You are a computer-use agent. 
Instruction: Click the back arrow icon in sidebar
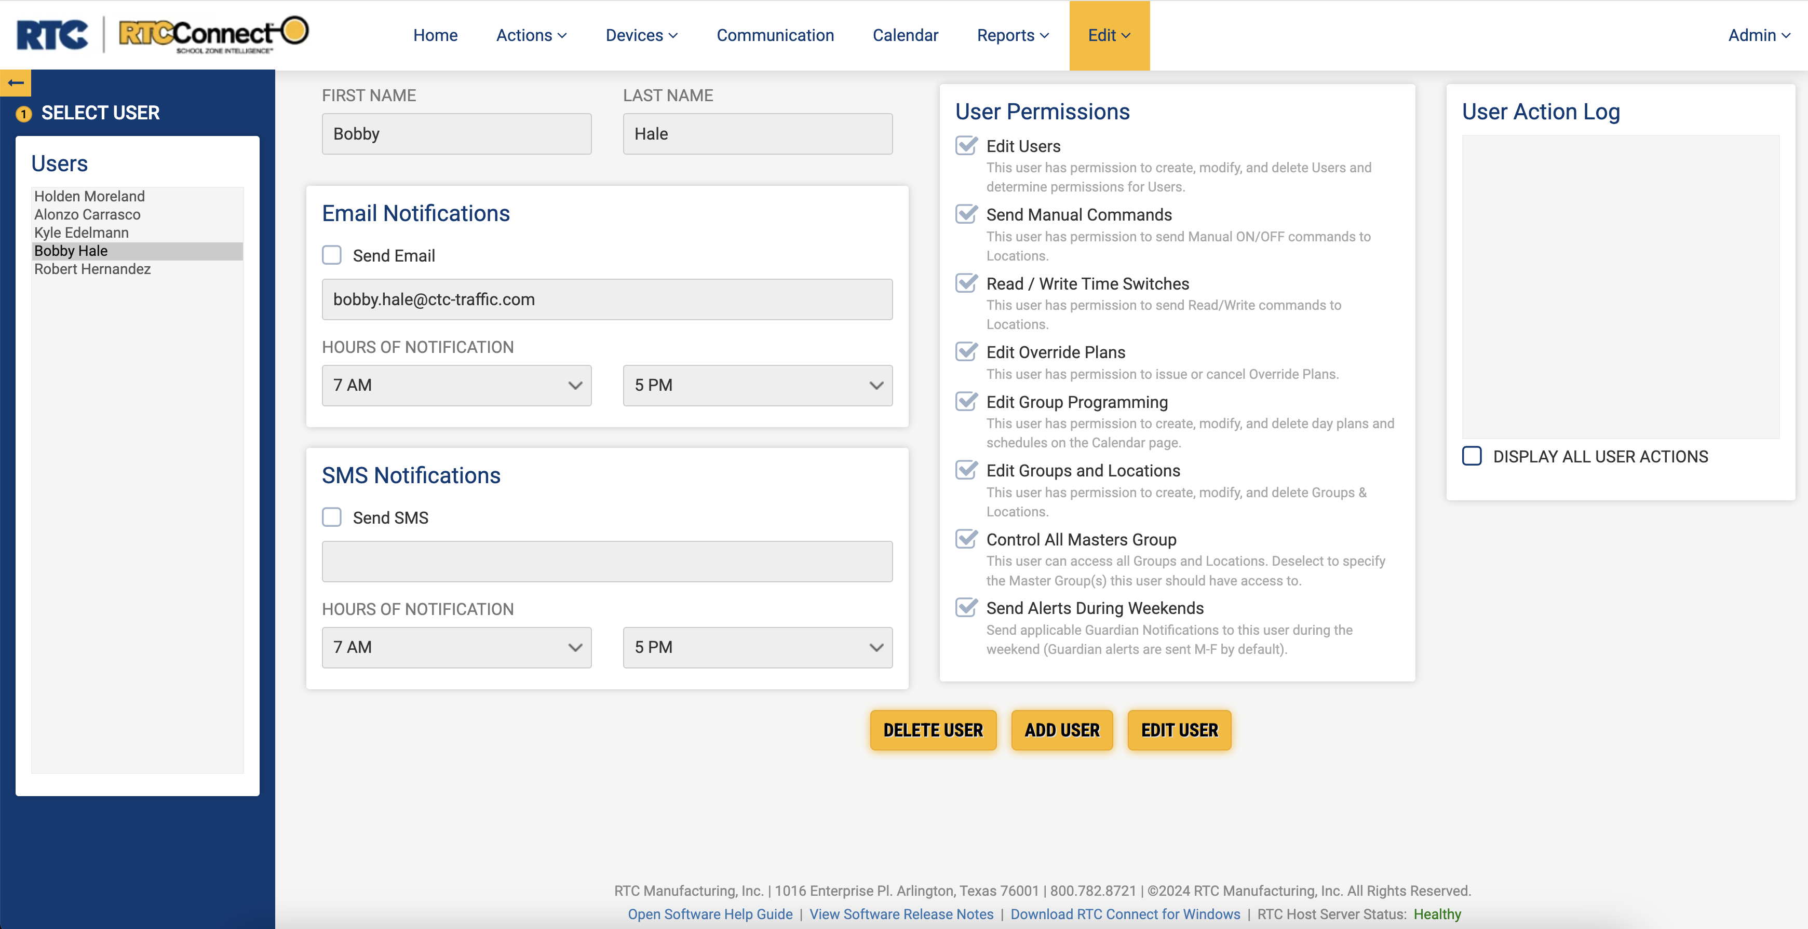coord(16,83)
